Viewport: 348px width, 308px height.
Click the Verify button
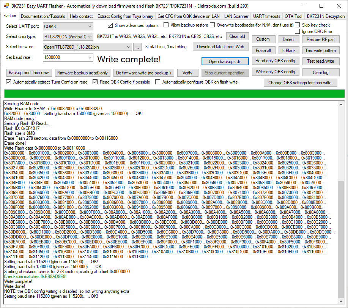(x=187, y=73)
